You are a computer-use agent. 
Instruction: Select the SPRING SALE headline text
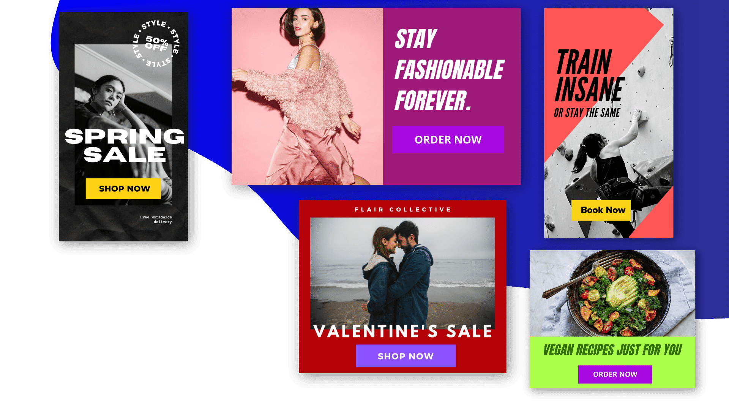(125, 145)
